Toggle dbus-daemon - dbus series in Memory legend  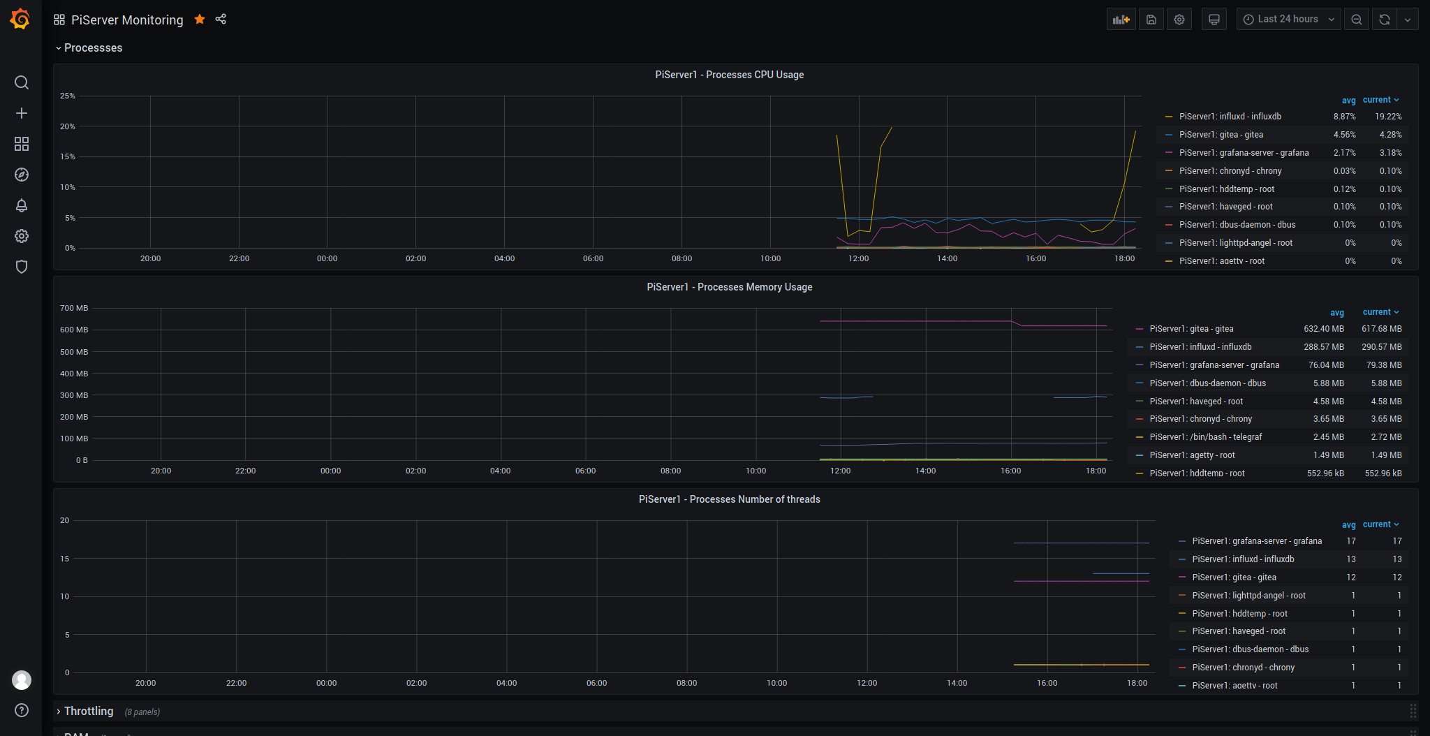click(1208, 383)
